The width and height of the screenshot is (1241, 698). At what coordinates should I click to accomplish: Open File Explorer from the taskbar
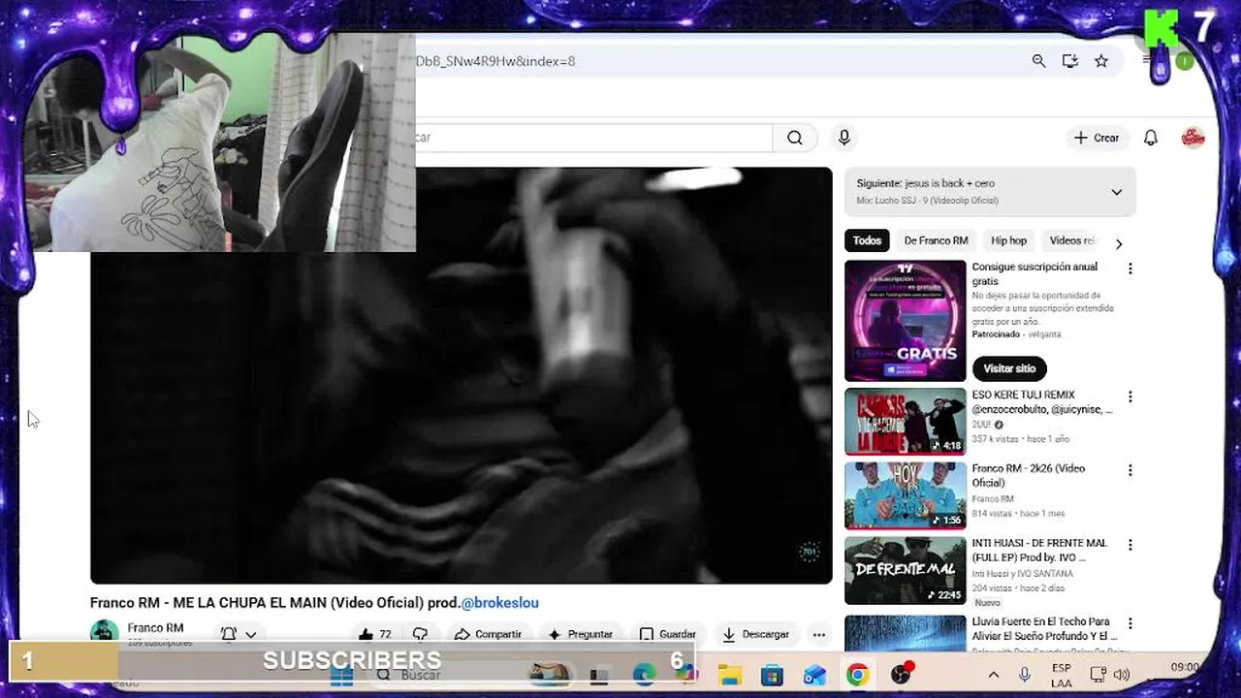(729, 675)
